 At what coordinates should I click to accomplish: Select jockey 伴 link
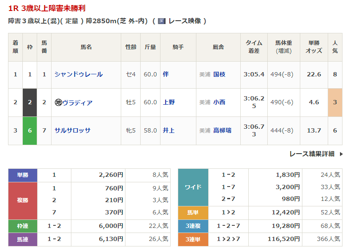166,74
